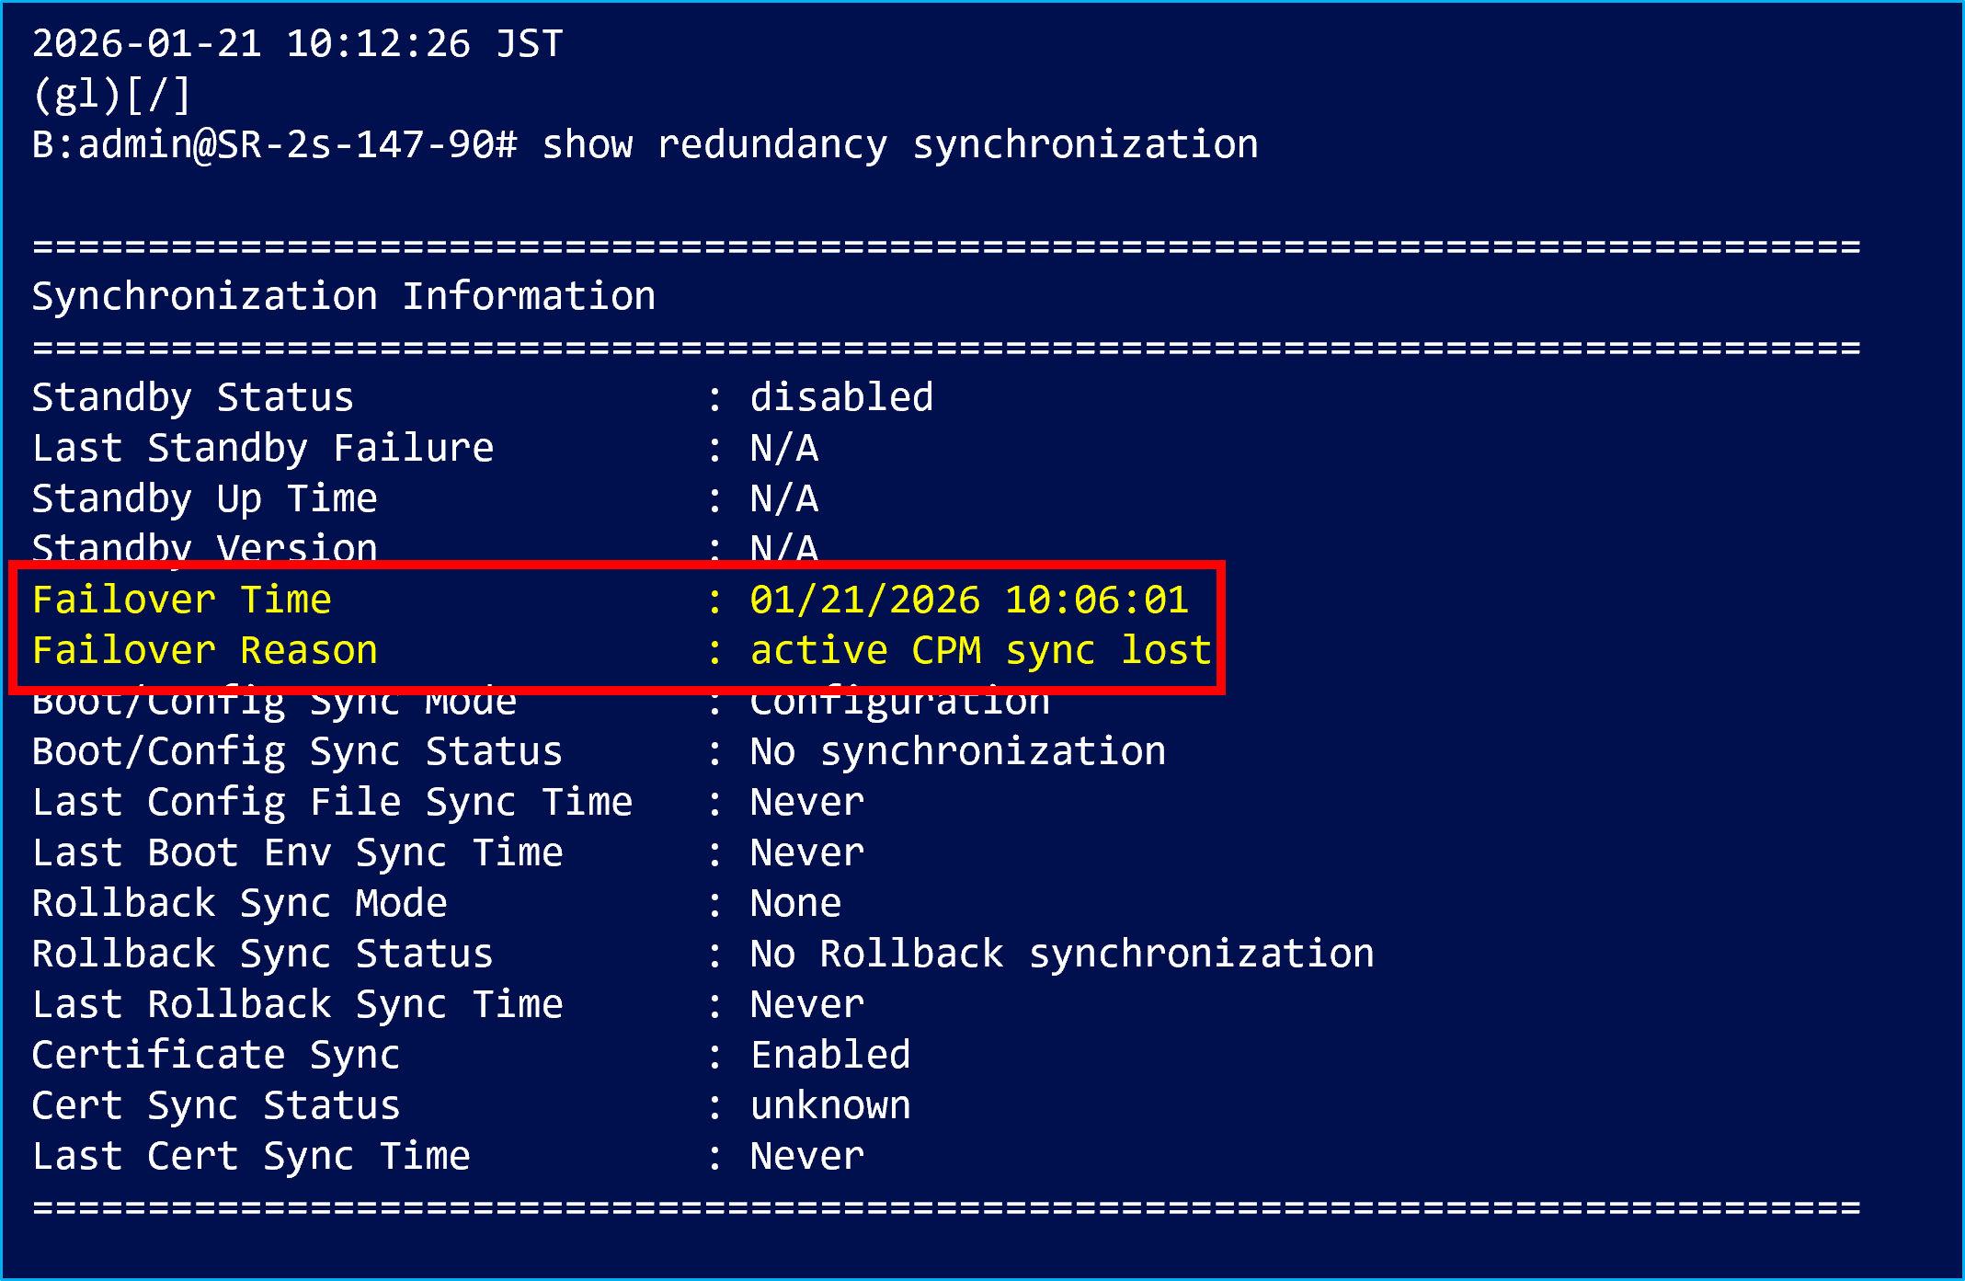Select the Synchronization Information heading
Screen dimensions: 1965x1281
[x=343, y=297]
